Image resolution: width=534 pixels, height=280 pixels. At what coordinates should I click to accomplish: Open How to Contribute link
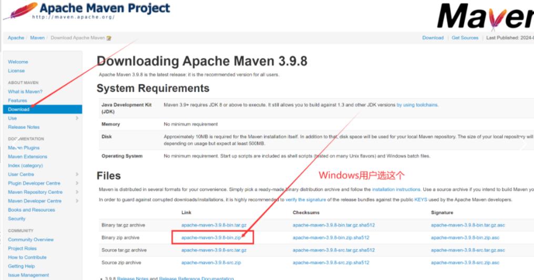(27, 257)
